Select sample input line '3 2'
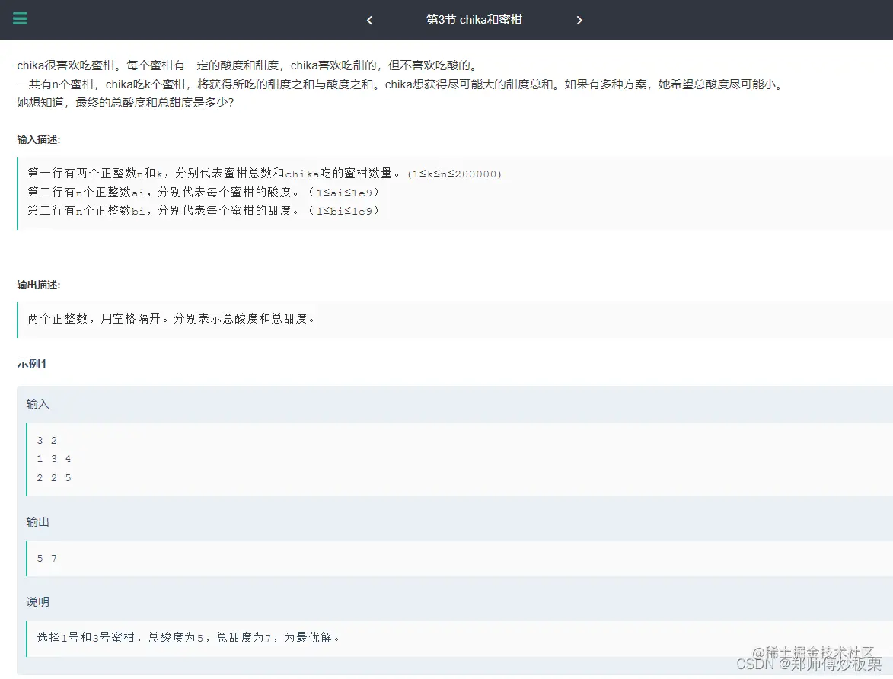 point(46,440)
